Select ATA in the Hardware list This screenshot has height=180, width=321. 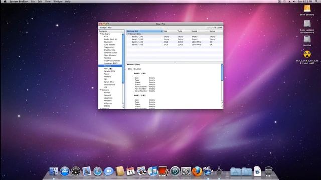106,36
